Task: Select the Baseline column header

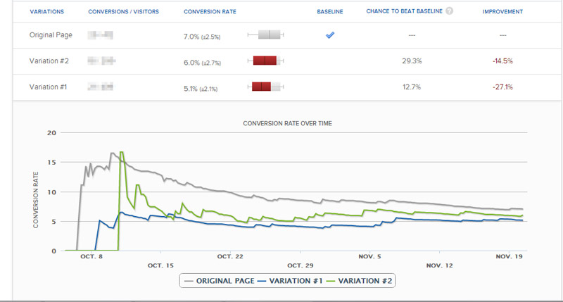Action: coord(329,12)
